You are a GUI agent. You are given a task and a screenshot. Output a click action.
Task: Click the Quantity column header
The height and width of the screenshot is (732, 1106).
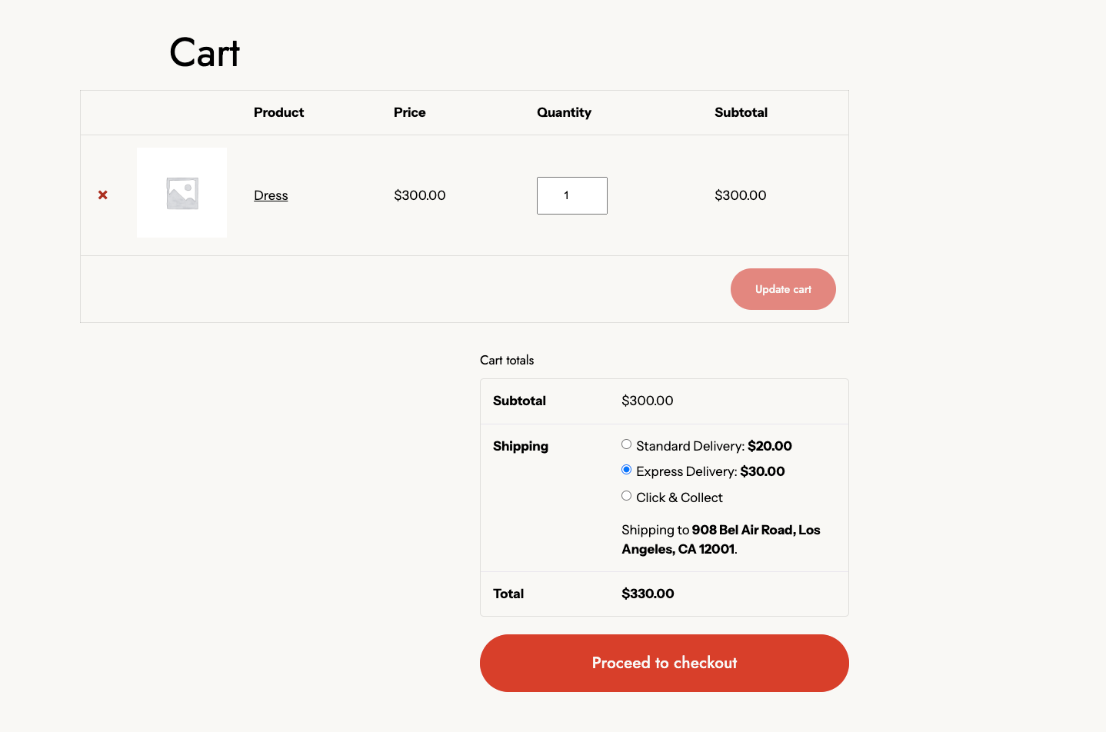click(564, 112)
